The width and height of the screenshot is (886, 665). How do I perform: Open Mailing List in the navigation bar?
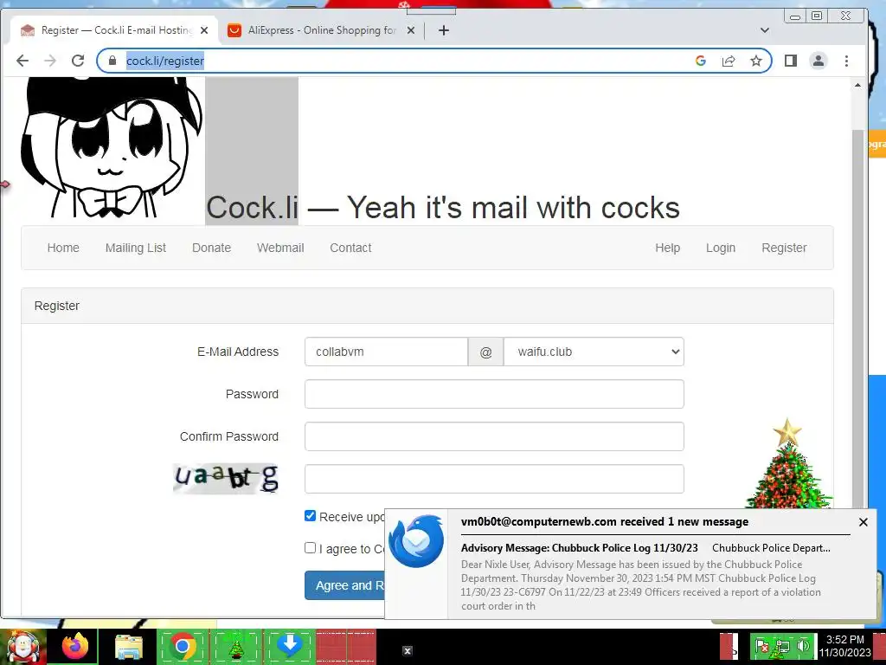[136, 248]
